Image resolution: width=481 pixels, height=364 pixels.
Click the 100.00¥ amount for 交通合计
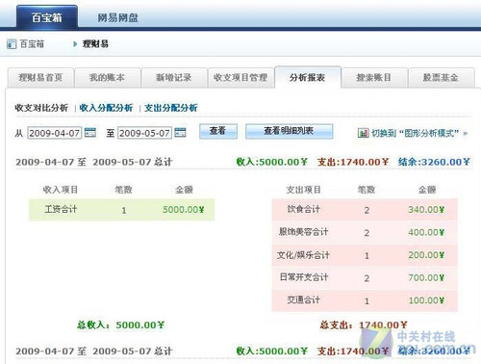tap(426, 300)
